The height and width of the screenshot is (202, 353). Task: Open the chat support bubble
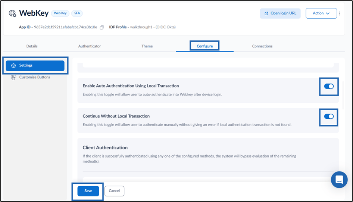coord(339,180)
